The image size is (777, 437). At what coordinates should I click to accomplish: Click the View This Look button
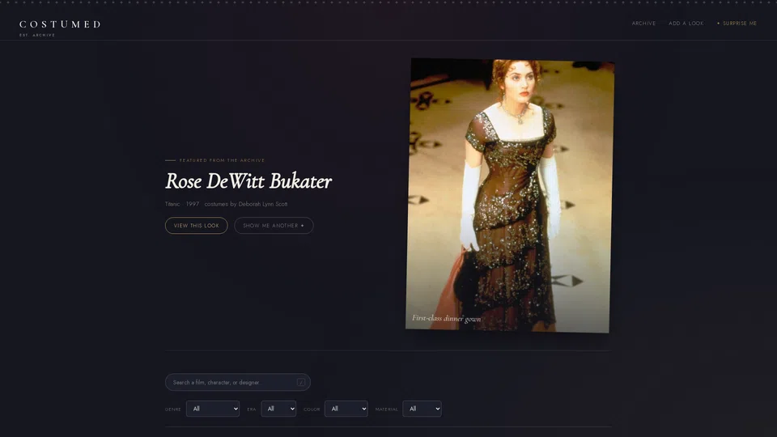[x=196, y=226]
